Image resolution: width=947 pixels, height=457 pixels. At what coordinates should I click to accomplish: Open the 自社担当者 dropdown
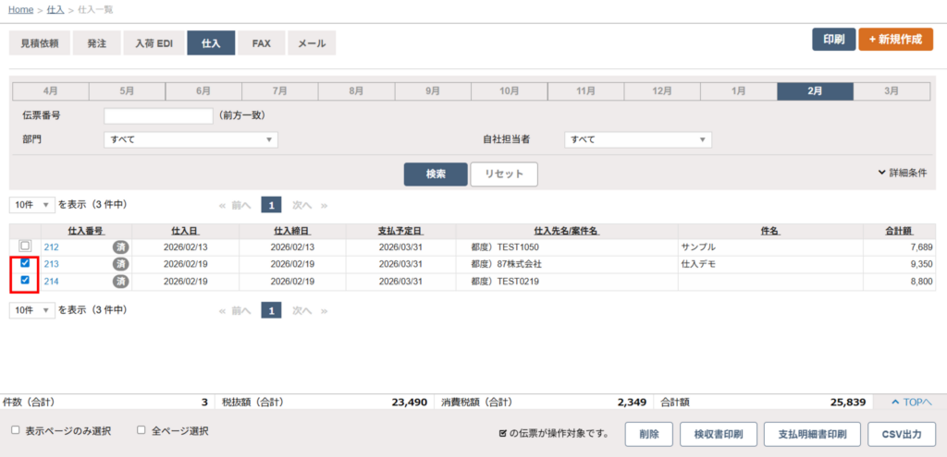click(637, 139)
